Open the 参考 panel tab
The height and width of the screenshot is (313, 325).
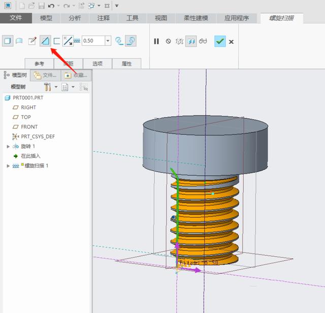pyautogui.click(x=39, y=63)
